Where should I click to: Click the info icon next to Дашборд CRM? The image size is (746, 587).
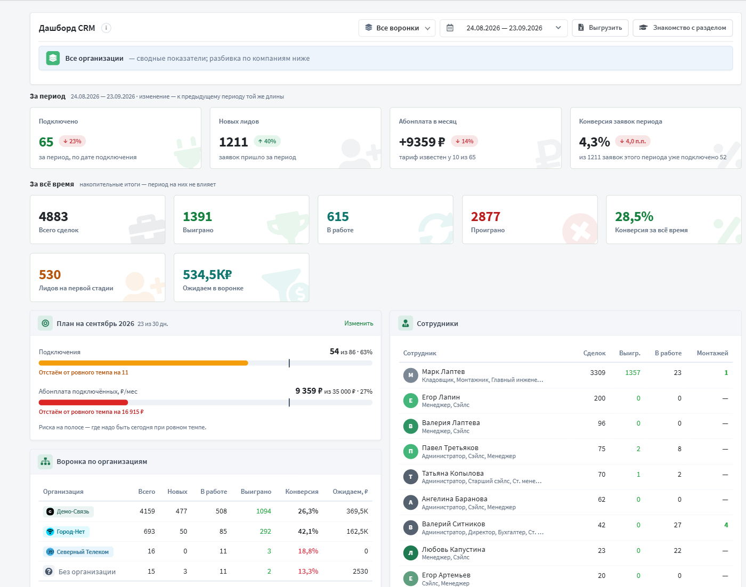click(x=106, y=28)
